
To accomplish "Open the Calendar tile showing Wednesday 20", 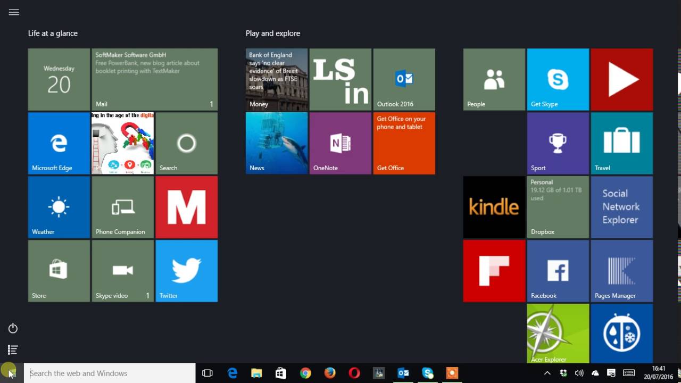I will click(x=59, y=79).
